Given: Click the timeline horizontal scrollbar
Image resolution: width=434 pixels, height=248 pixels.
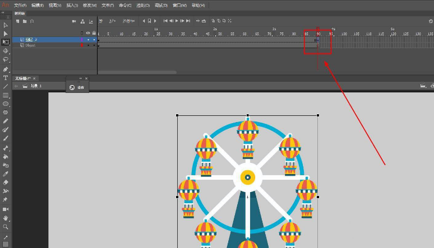Looking at the screenshot, I should pyautogui.click(x=137, y=72).
